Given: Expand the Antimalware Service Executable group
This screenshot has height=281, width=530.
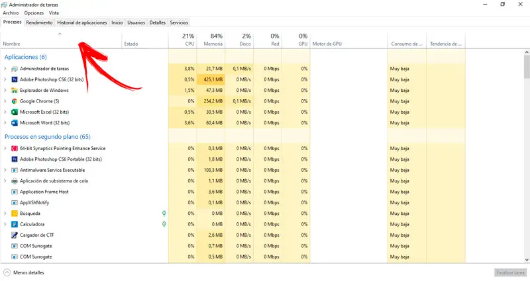Looking at the screenshot, I should click(x=5, y=170).
